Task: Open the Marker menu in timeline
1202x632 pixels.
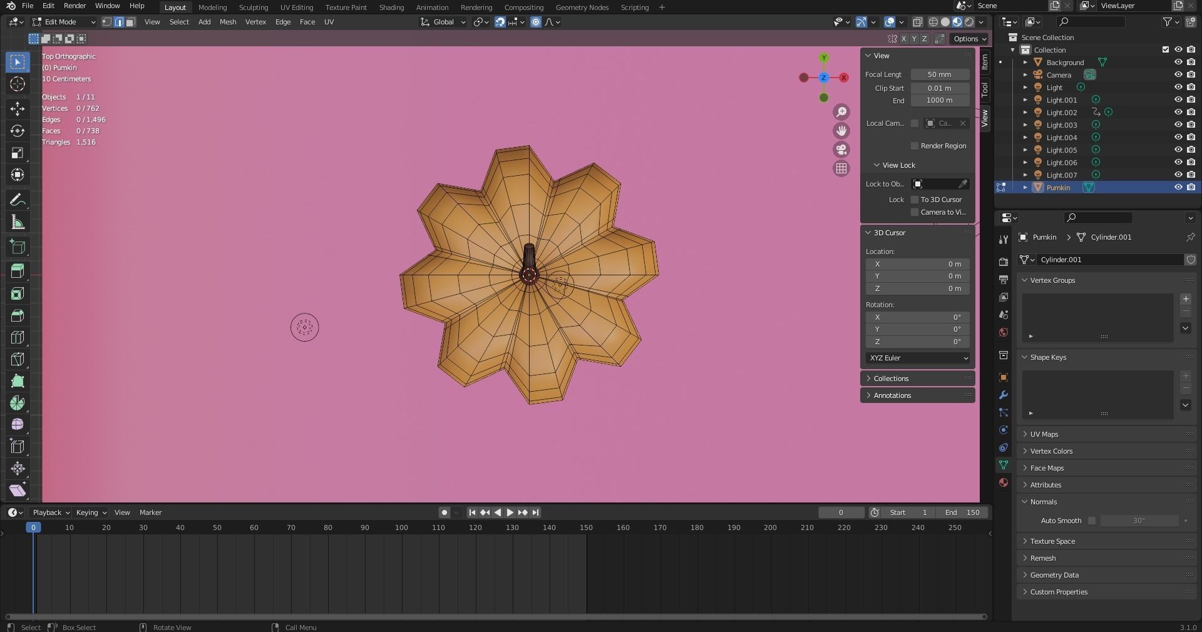Action: coord(150,512)
